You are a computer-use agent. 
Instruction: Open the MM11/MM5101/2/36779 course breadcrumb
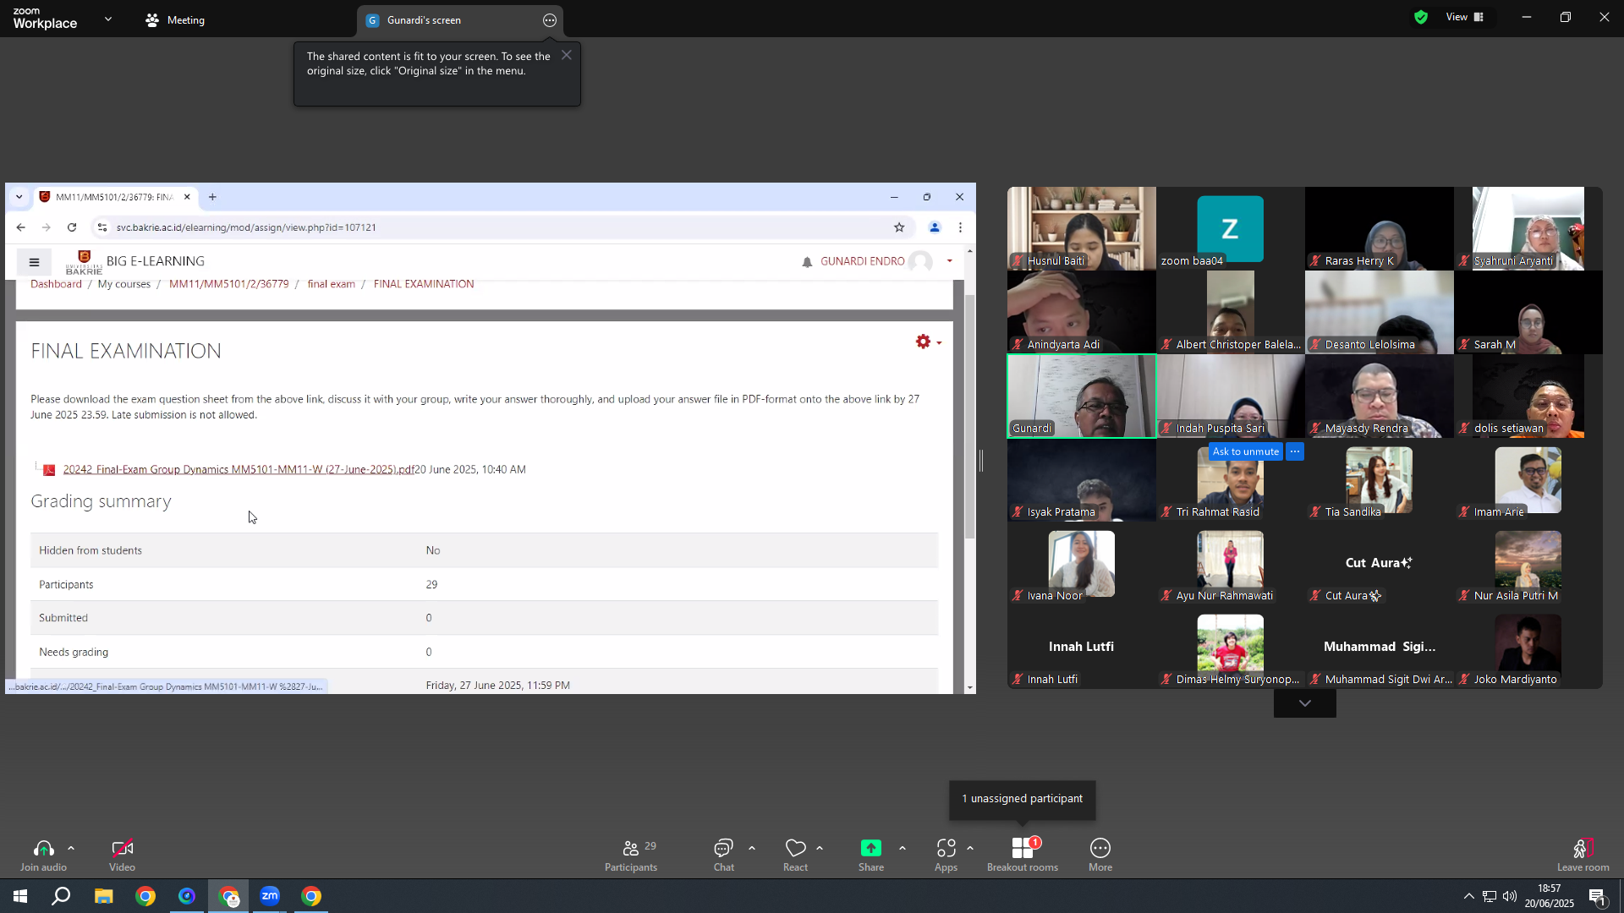coord(228,284)
